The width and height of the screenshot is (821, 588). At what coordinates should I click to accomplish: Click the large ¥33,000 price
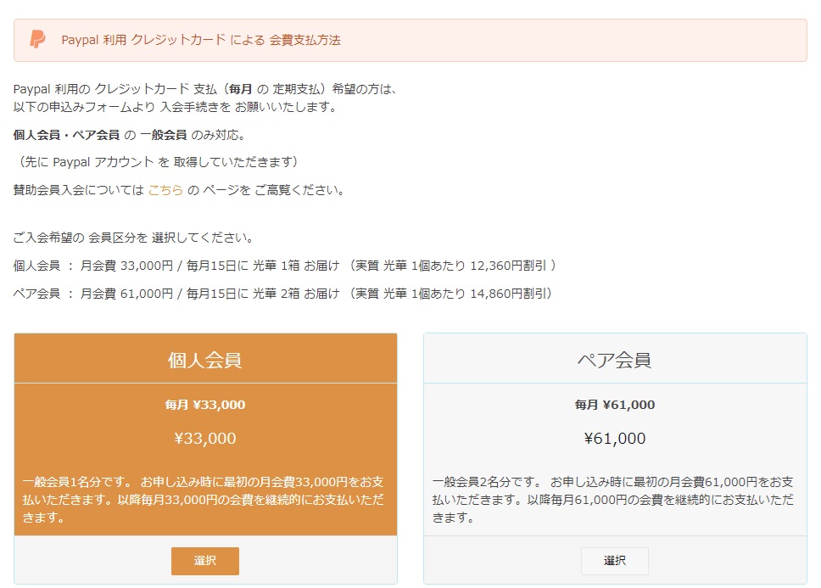click(205, 439)
